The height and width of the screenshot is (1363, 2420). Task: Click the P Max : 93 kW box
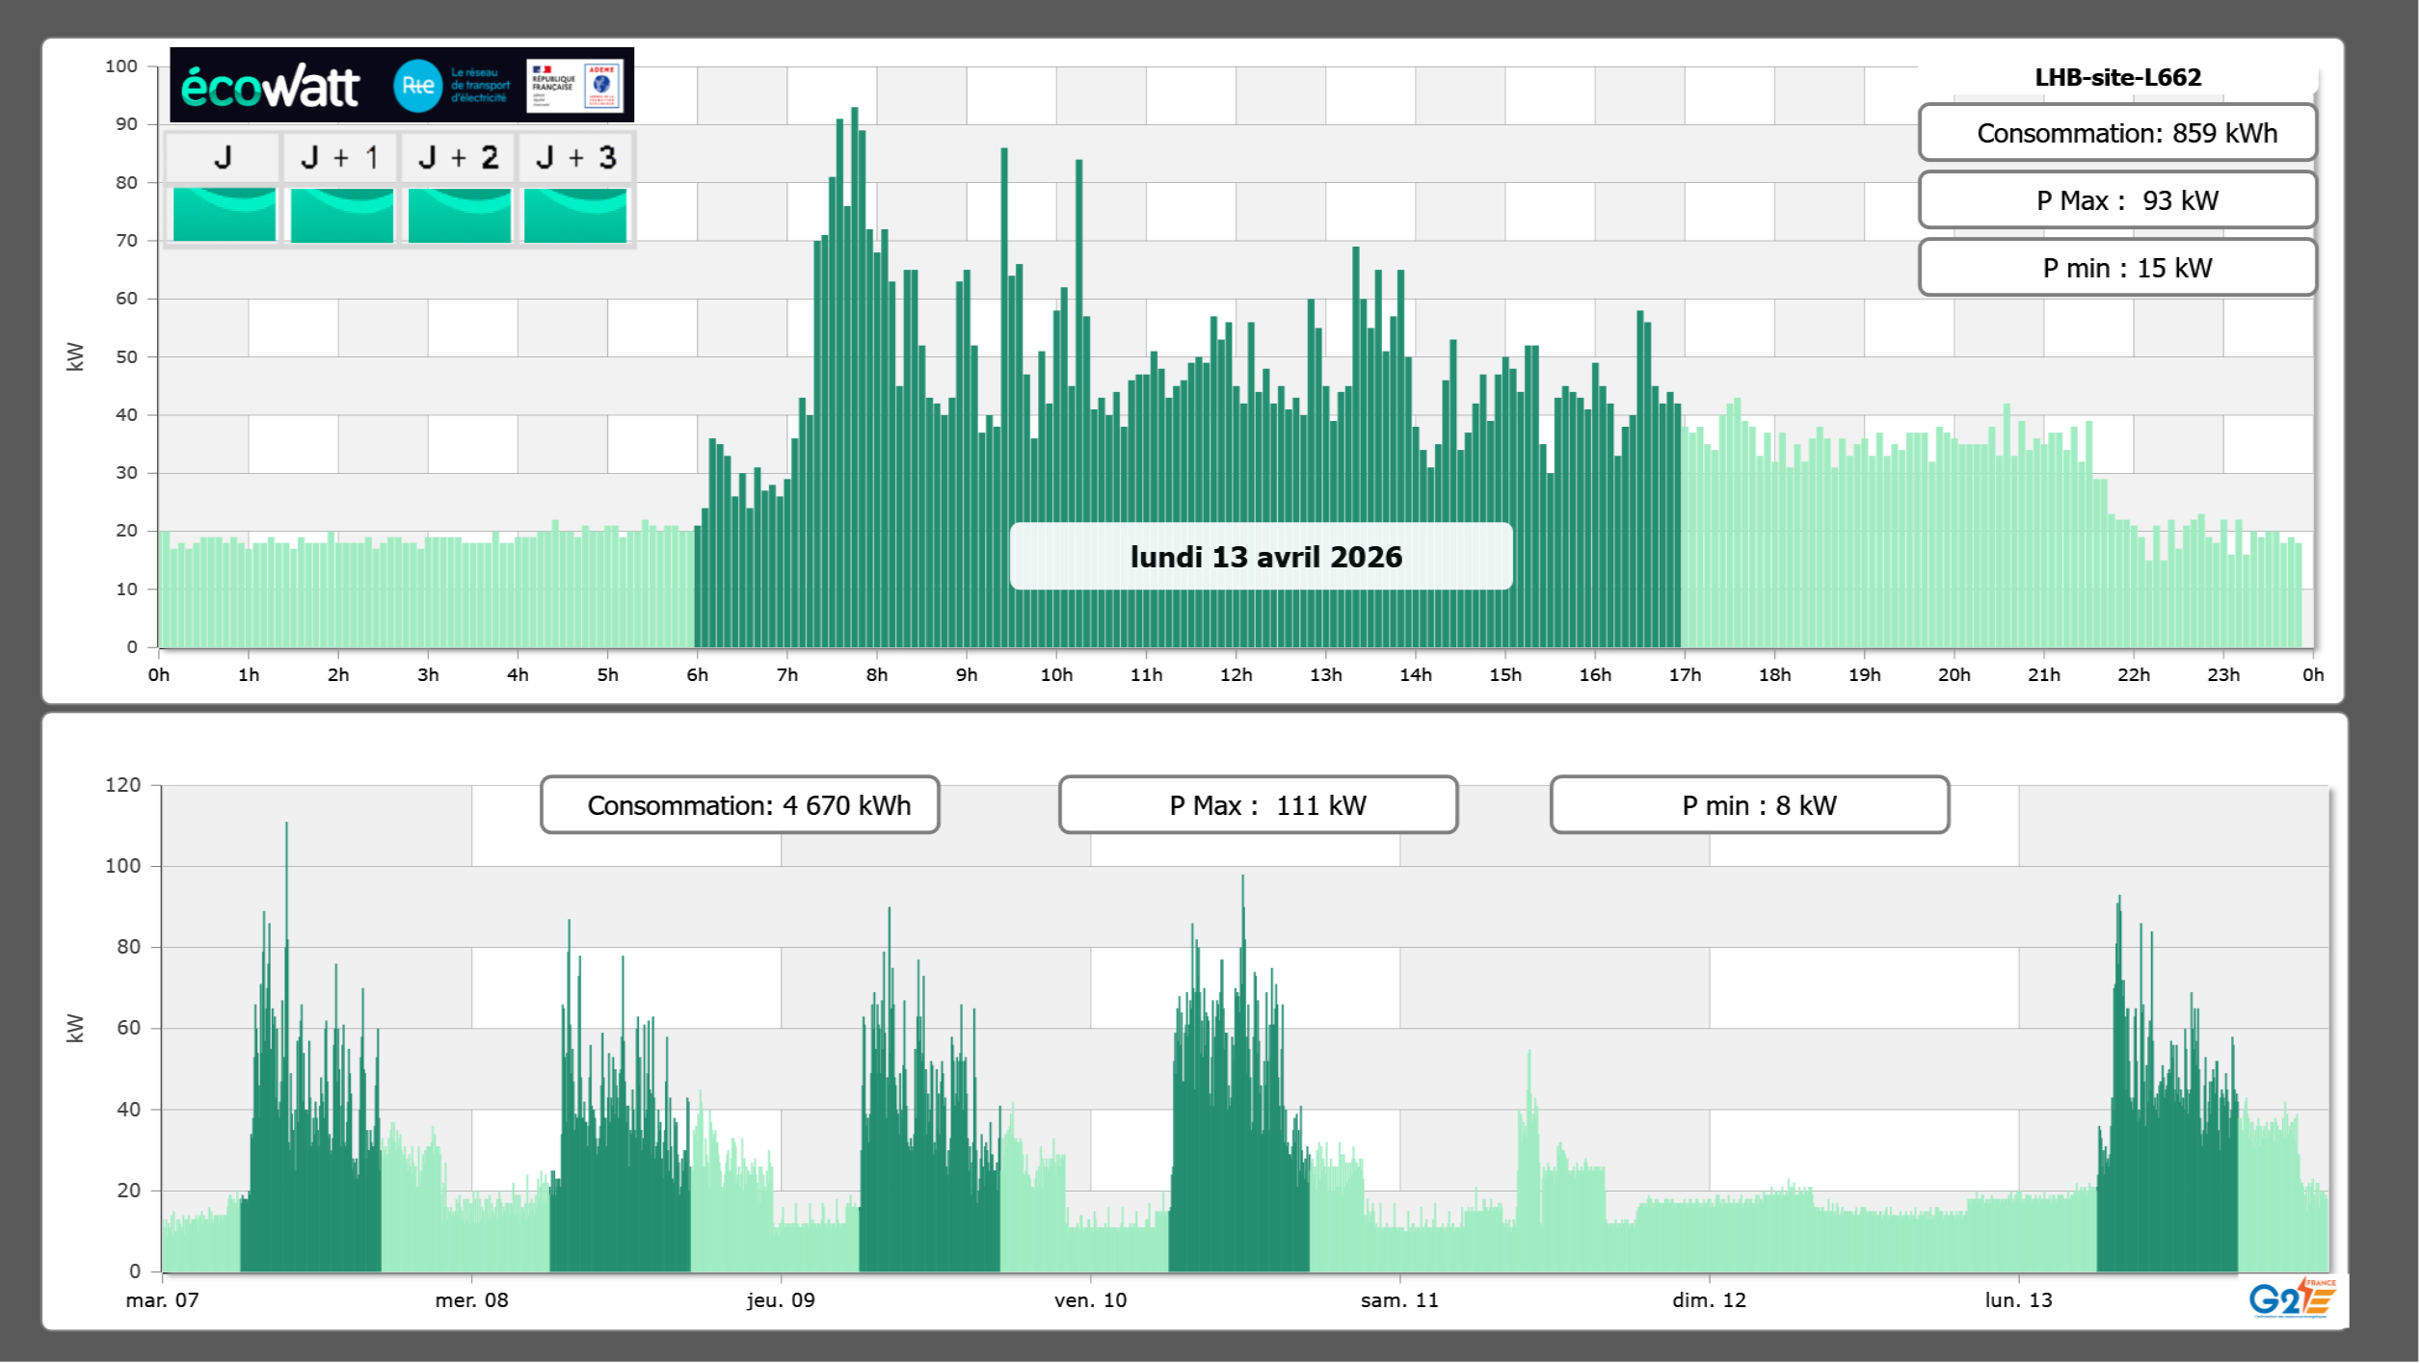point(2116,200)
